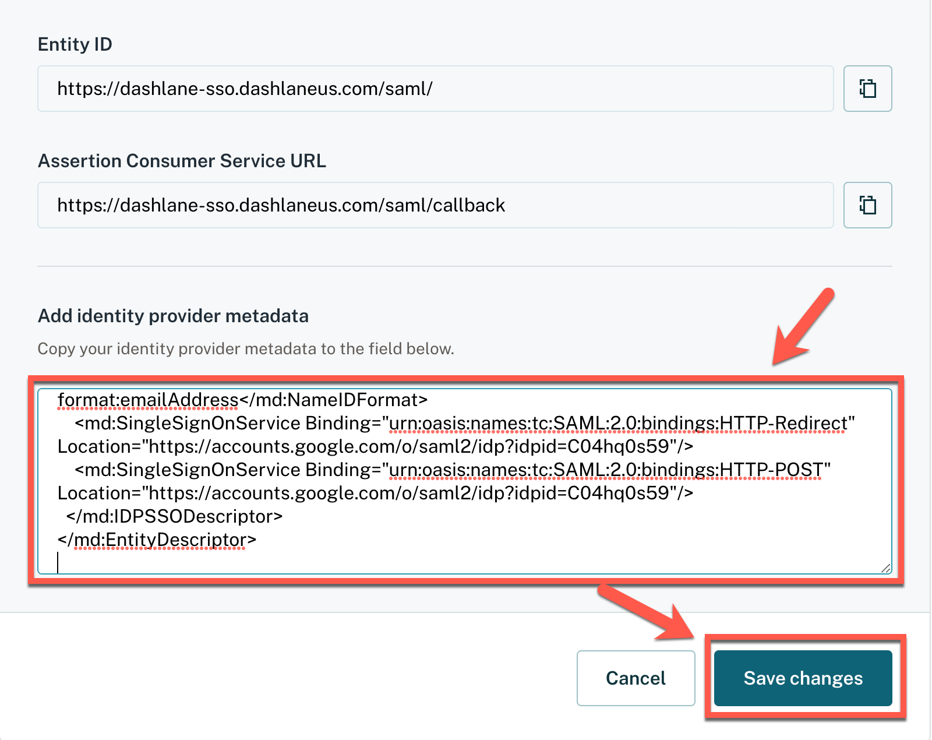Click the "Add identity provider metadata" heading

pyautogui.click(x=173, y=316)
